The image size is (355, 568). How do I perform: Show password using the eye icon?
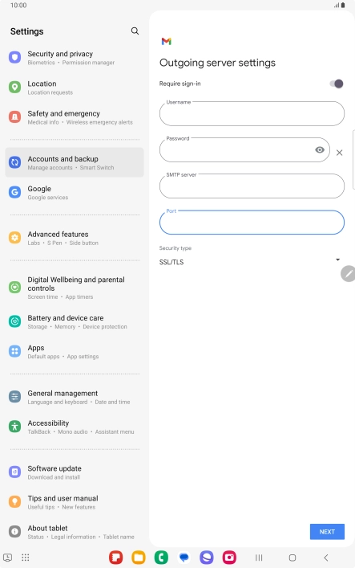[x=320, y=149]
